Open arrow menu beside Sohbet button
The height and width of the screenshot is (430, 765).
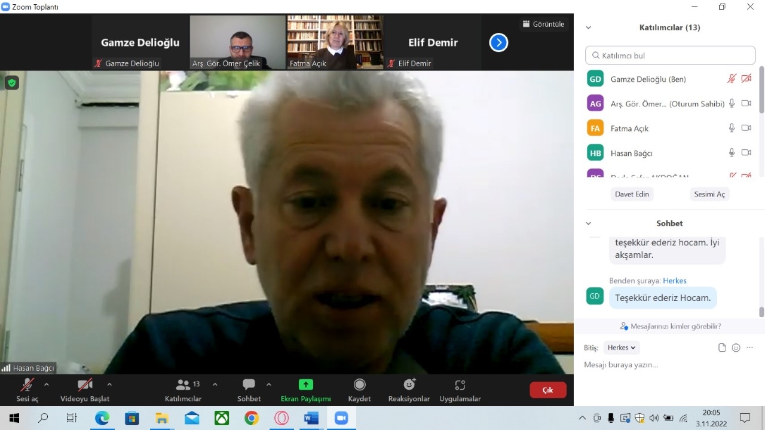pyautogui.click(x=269, y=385)
